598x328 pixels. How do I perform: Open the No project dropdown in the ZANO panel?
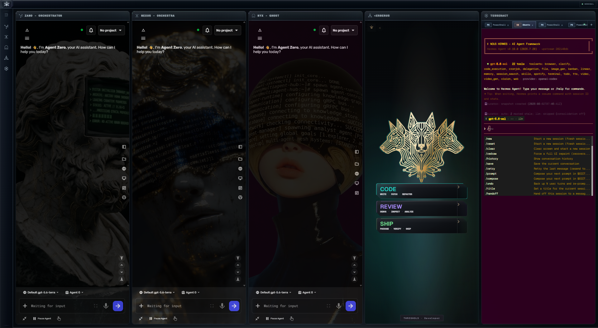pos(112,30)
